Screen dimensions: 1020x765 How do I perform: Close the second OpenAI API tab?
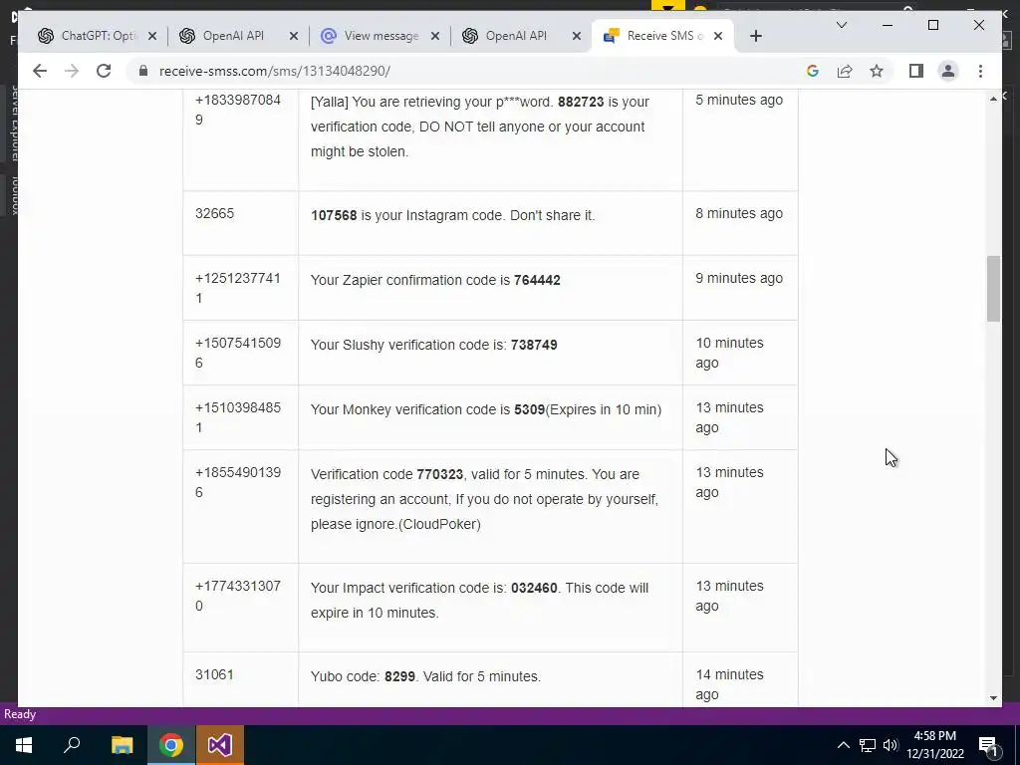(x=577, y=36)
